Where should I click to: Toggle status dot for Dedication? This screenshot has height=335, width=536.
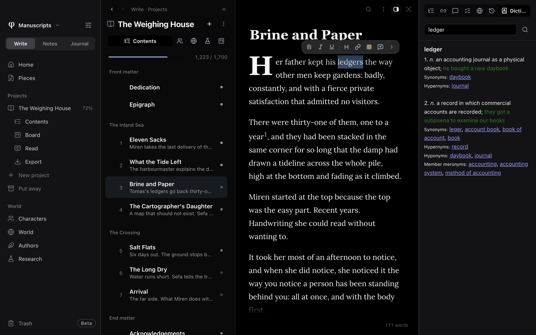[x=221, y=87]
